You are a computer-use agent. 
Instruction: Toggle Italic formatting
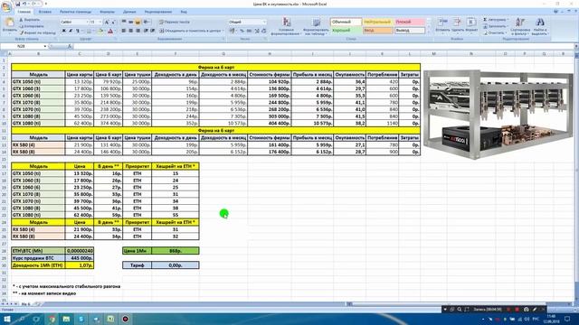[71, 31]
